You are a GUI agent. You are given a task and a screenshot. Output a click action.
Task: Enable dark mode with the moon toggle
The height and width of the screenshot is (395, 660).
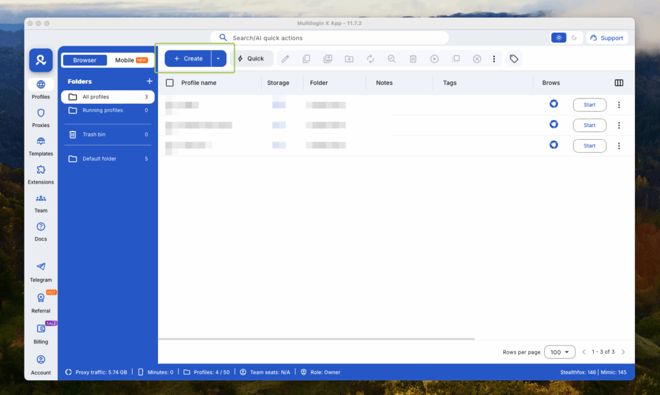click(575, 37)
